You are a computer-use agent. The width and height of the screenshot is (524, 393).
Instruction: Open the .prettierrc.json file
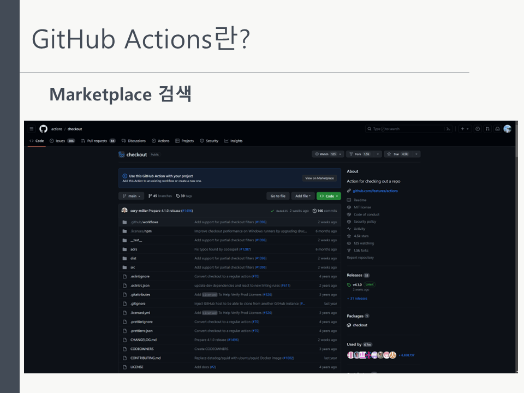coord(141,331)
